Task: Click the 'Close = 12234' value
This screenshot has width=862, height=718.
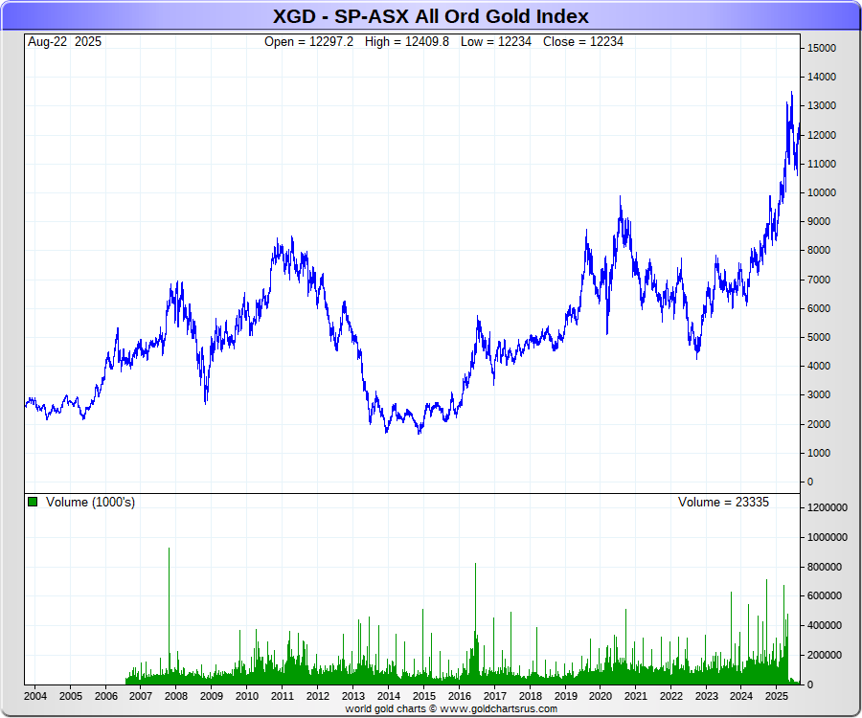Action: pyautogui.click(x=583, y=42)
